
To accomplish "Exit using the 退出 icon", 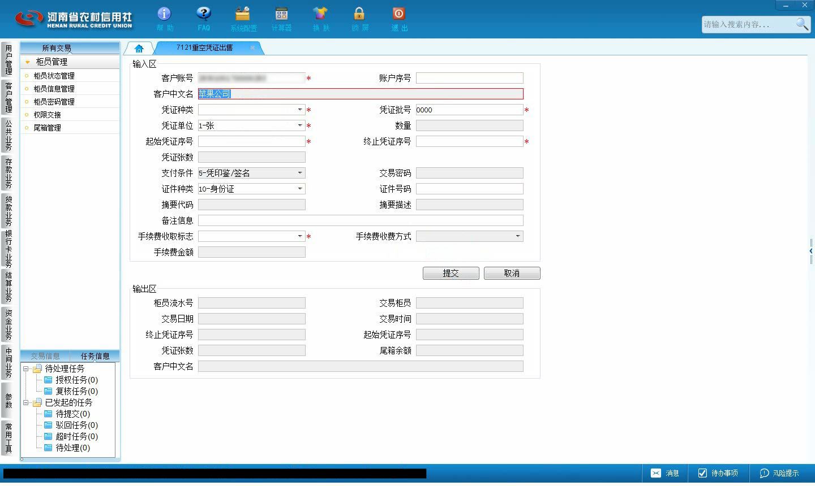I will point(399,19).
